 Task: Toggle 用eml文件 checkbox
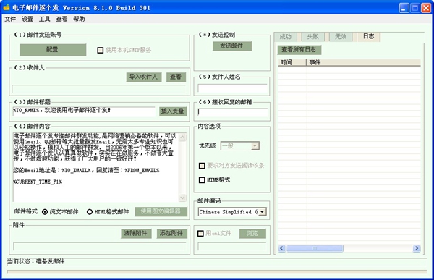pos(200,234)
